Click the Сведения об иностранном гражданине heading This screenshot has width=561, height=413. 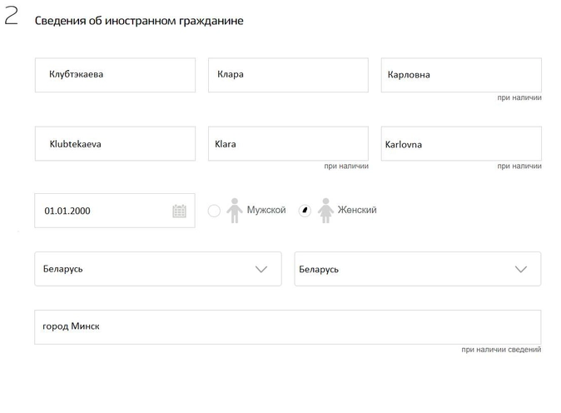tap(139, 21)
